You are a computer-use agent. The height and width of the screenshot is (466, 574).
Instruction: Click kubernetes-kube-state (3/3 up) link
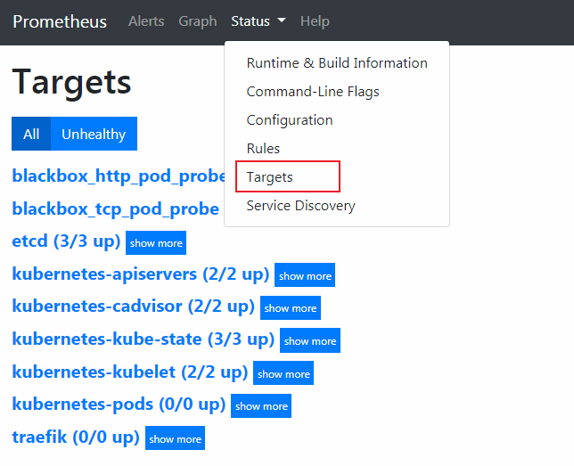(143, 339)
